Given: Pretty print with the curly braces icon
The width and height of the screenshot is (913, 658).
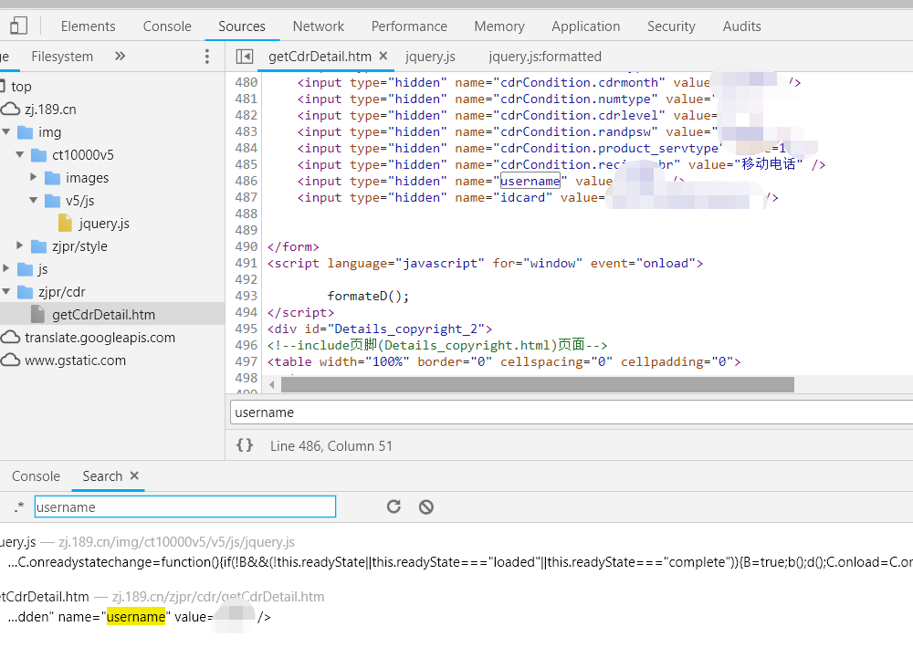Looking at the screenshot, I should click(245, 445).
